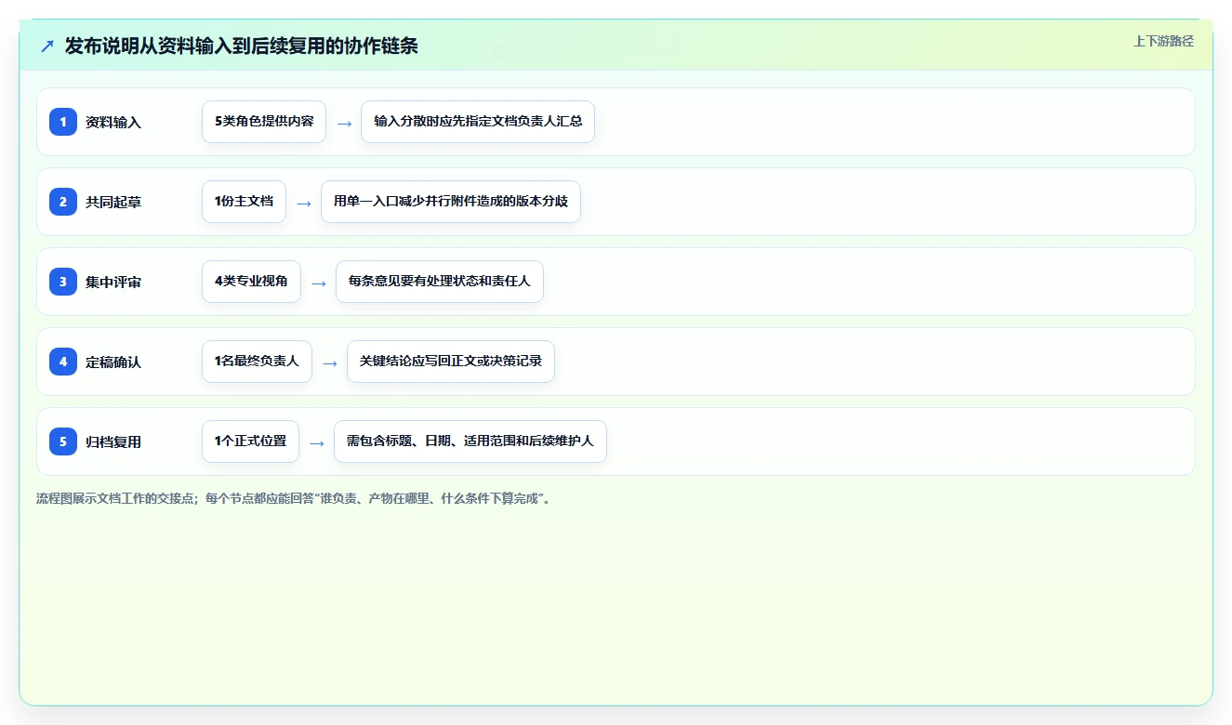Image resolution: width=1232 pixels, height=725 pixels.
Task: Click the arrow icon beside the header title
Action: coord(47,46)
